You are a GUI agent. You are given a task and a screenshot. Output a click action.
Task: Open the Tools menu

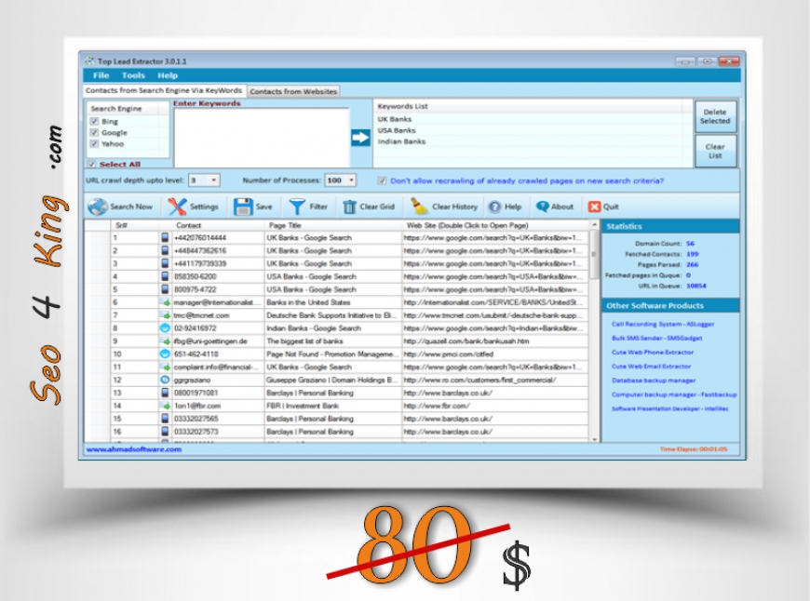(x=133, y=75)
